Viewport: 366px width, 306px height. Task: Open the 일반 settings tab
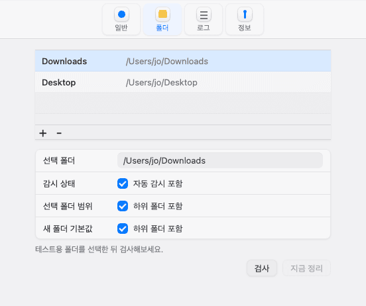point(121,20)
